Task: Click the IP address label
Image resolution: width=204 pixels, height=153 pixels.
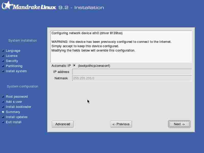Action: [61, 72]
